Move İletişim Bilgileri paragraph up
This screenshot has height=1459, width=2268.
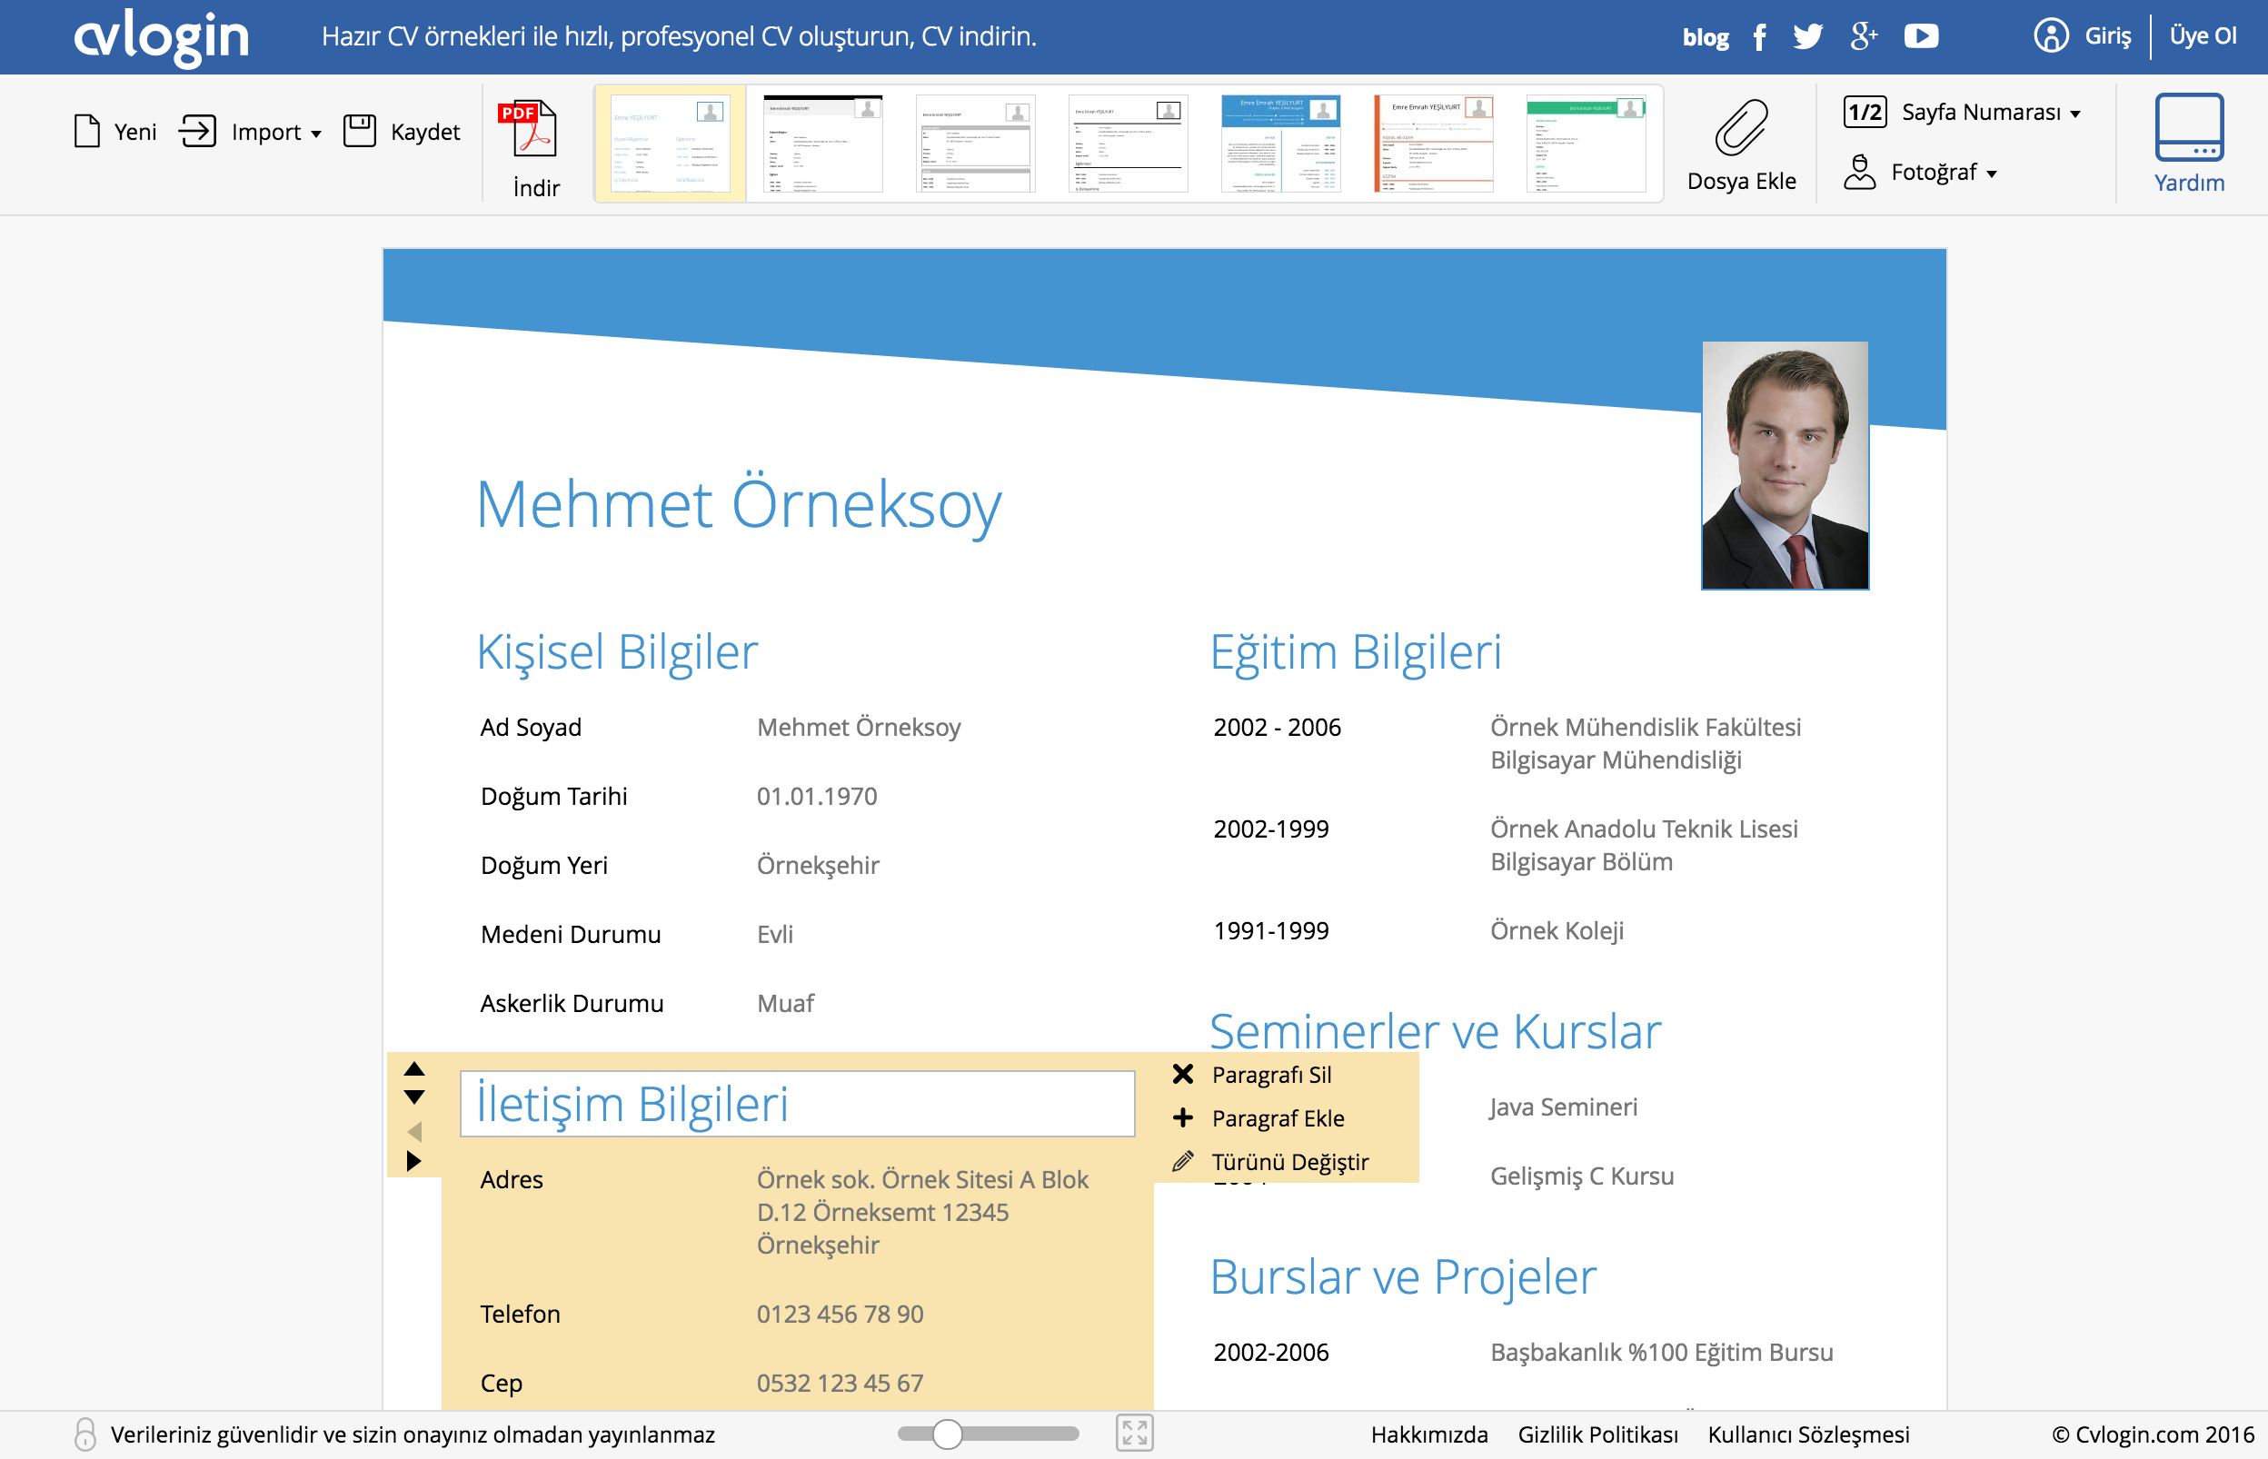pos(414,1069)
